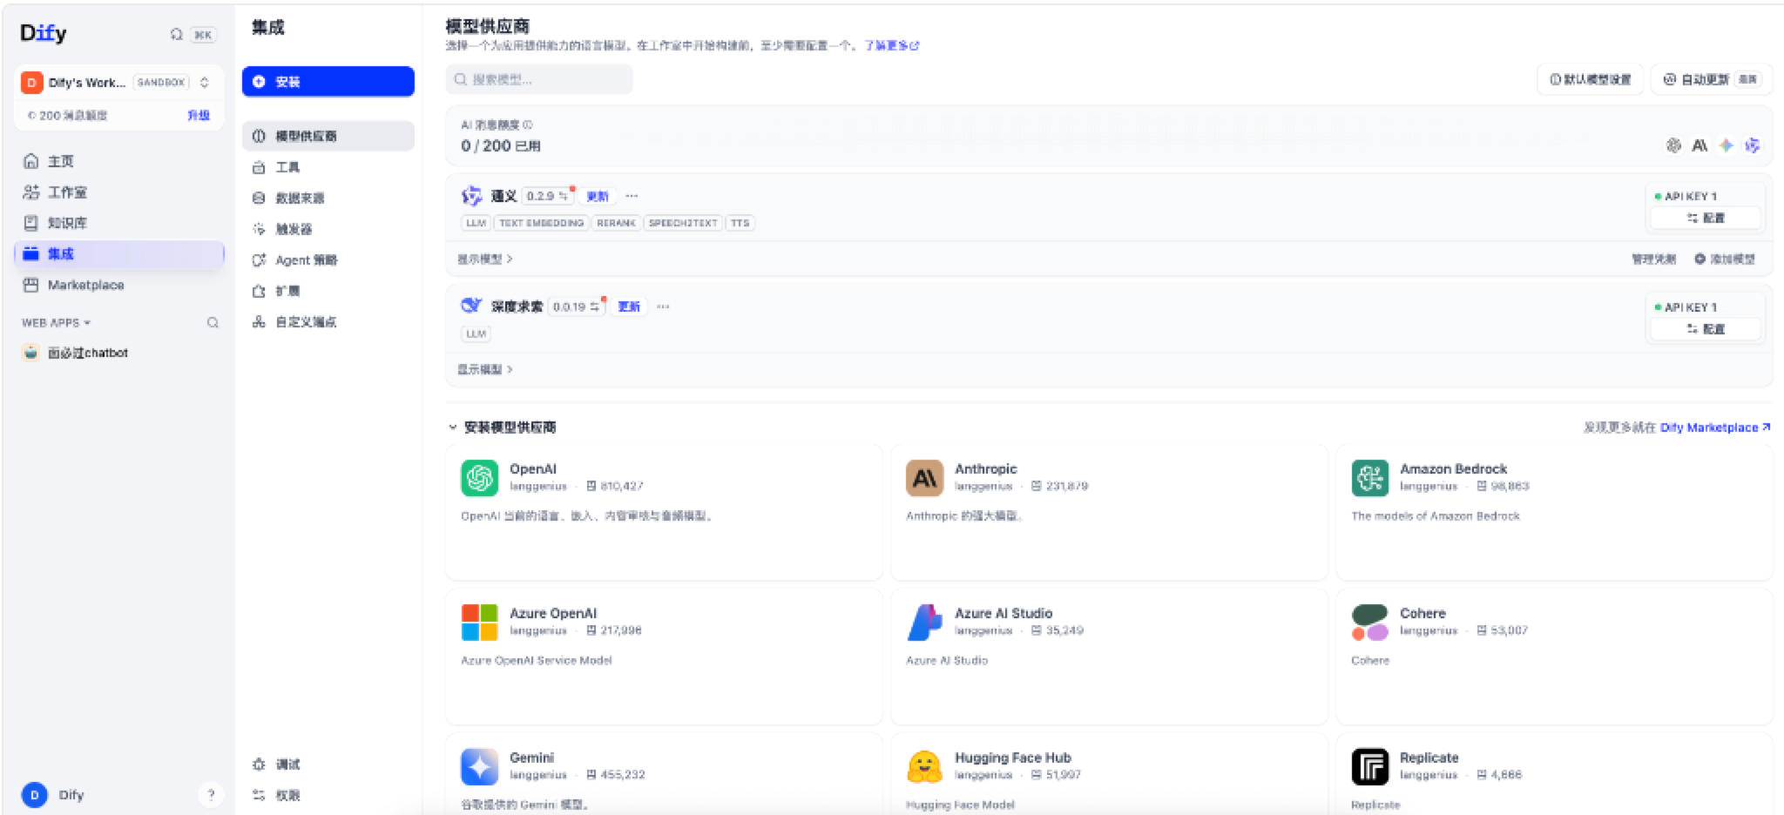Click the search icon next to WEB APPS
This screenshot has width=1784, height=815.
pyautogui.click(x=213, y=322)
